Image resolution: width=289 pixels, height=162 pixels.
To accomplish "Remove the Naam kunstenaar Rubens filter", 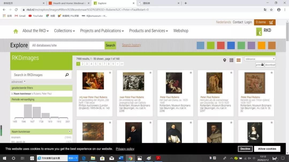I will point(12,94).
